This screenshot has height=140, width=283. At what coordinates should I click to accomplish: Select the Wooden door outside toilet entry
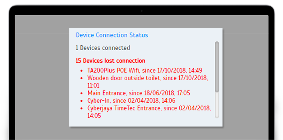pos(148,82)
